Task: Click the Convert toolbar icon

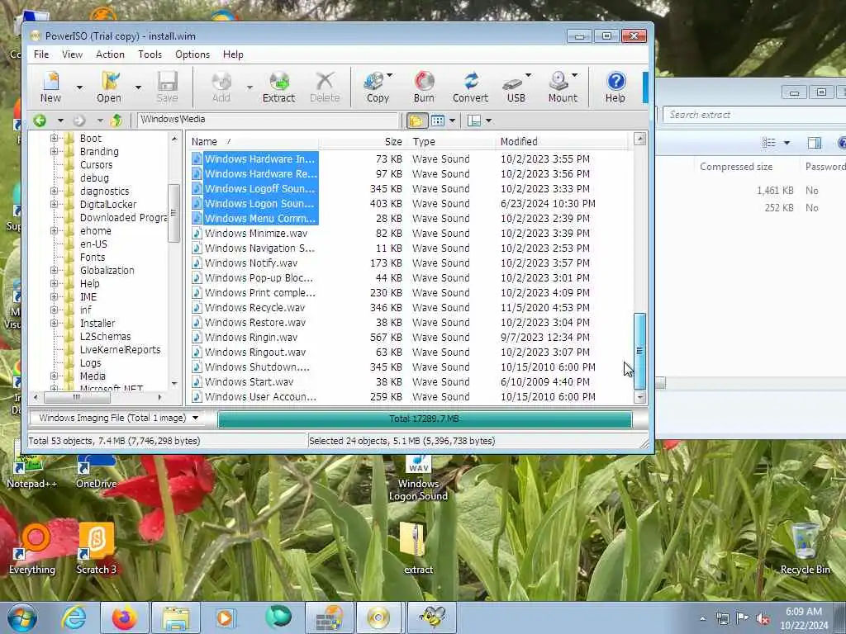Action: pos(470,87)
